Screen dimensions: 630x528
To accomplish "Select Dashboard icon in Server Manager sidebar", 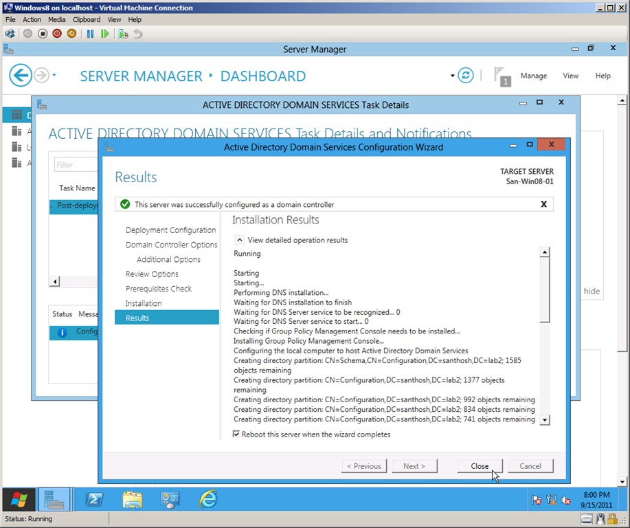I will (x=17, y=115).
